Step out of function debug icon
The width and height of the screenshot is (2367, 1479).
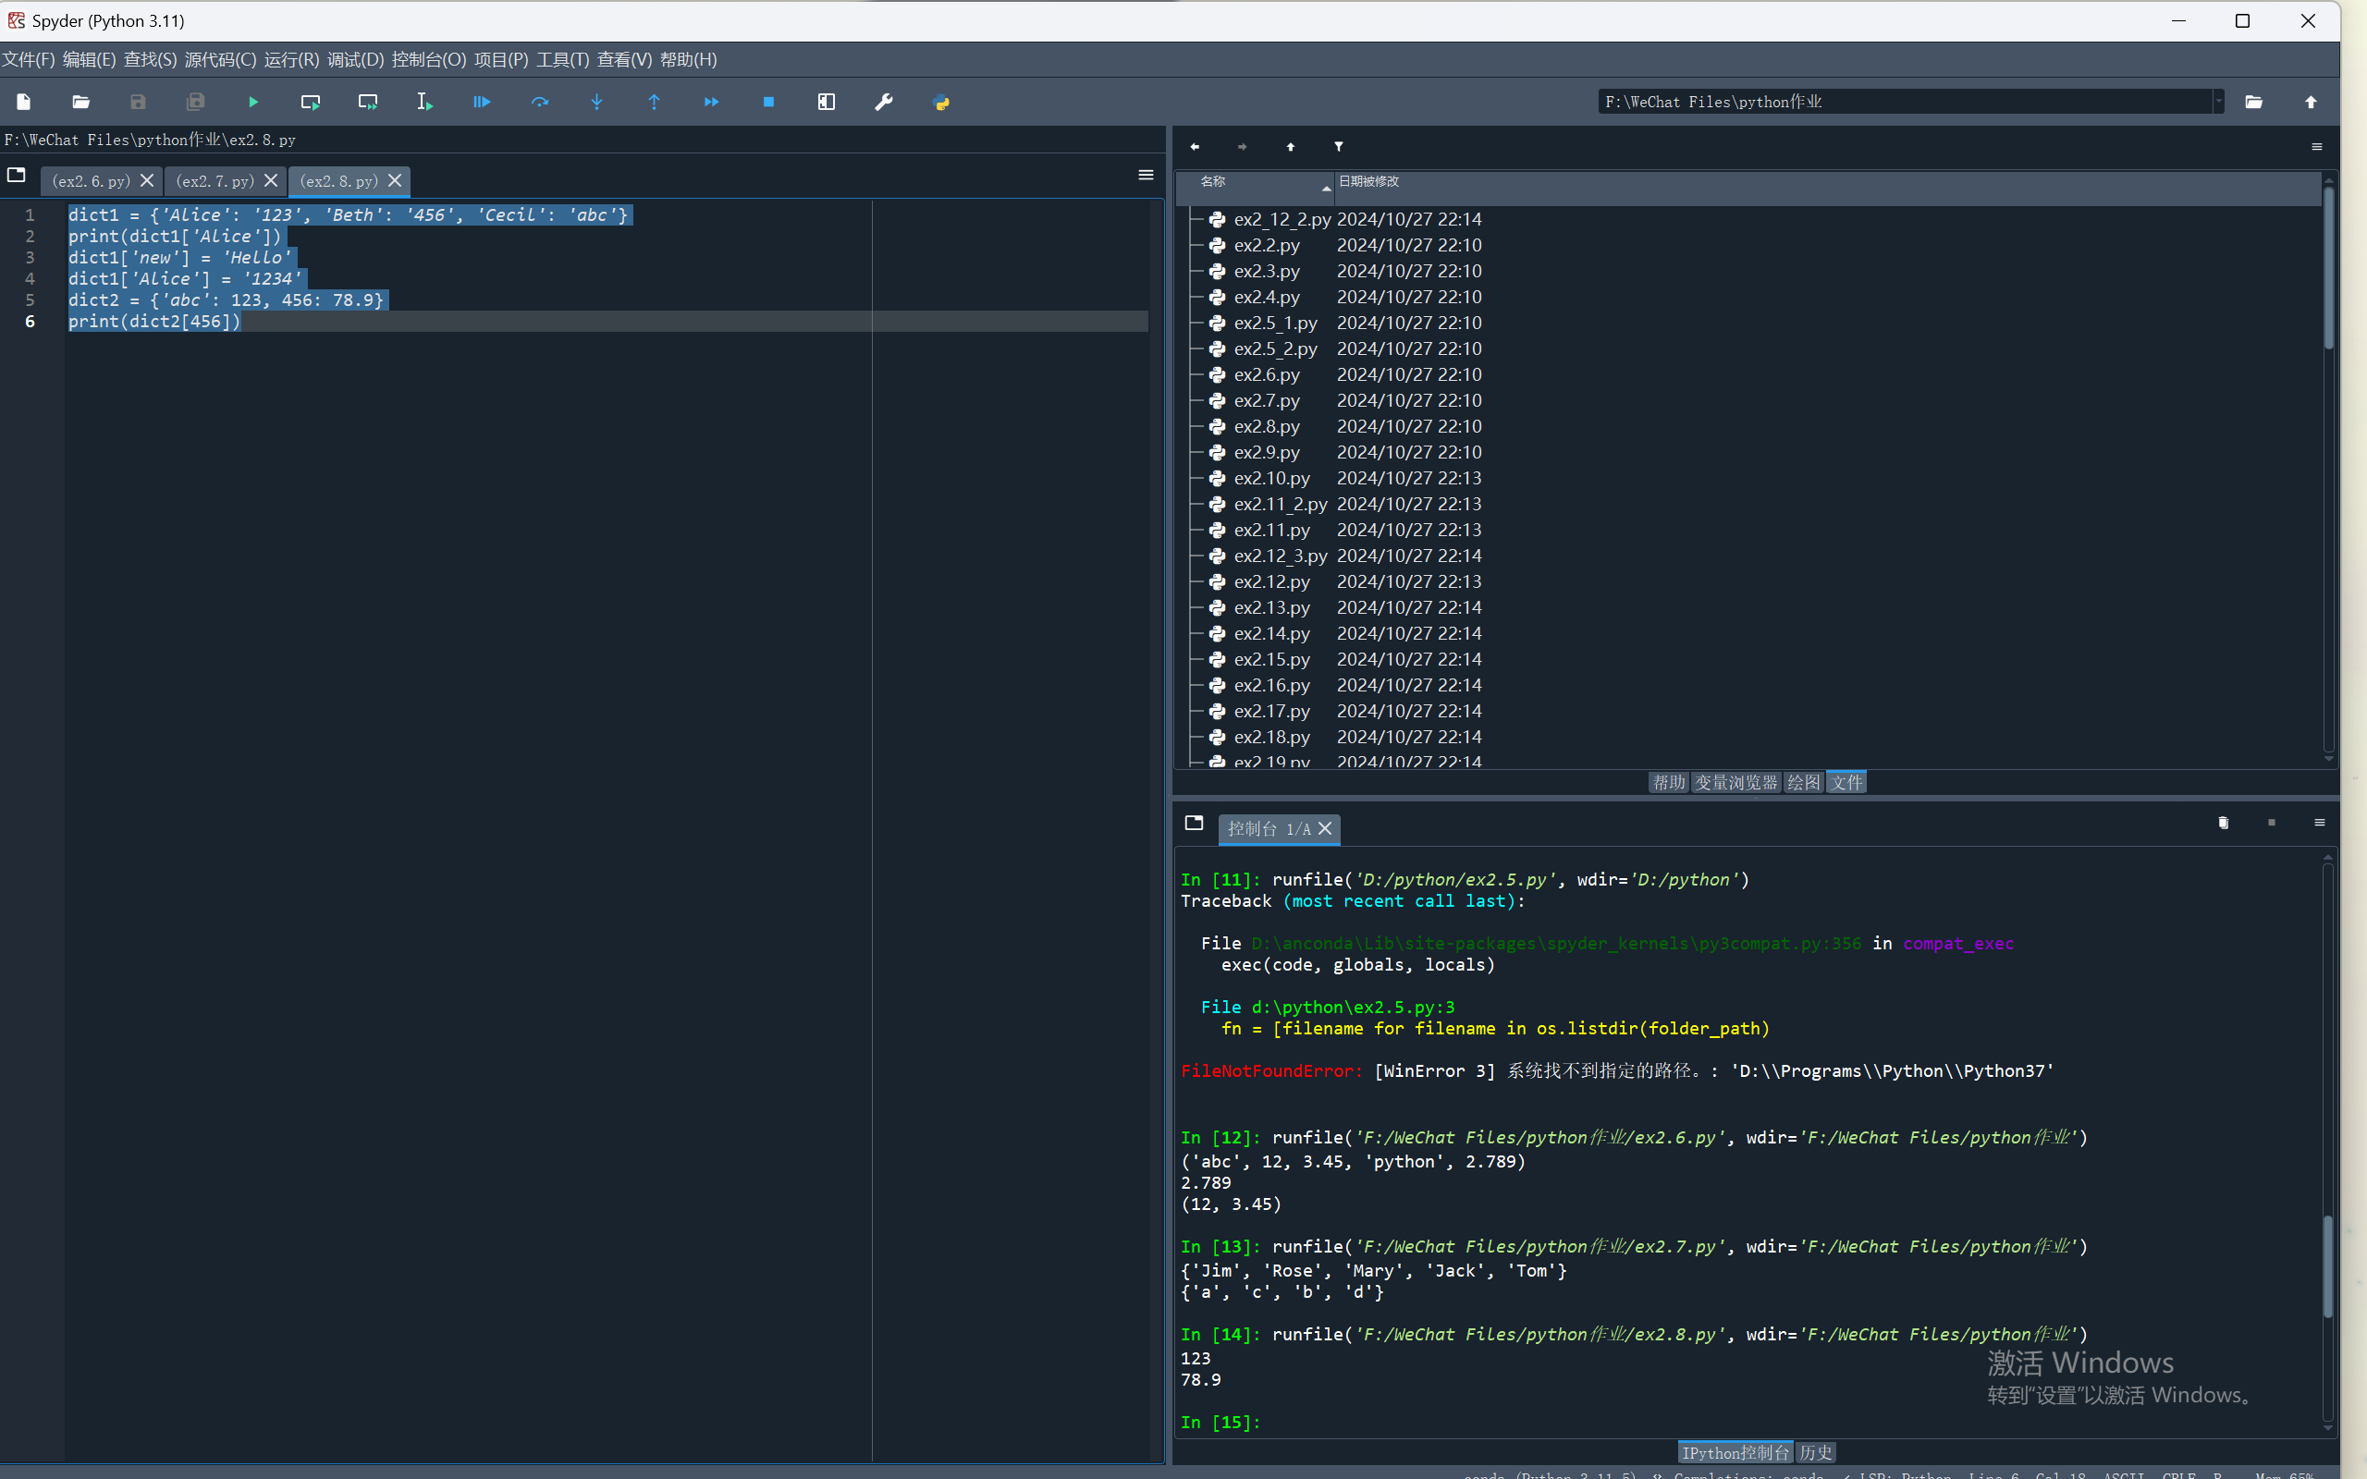655,102
